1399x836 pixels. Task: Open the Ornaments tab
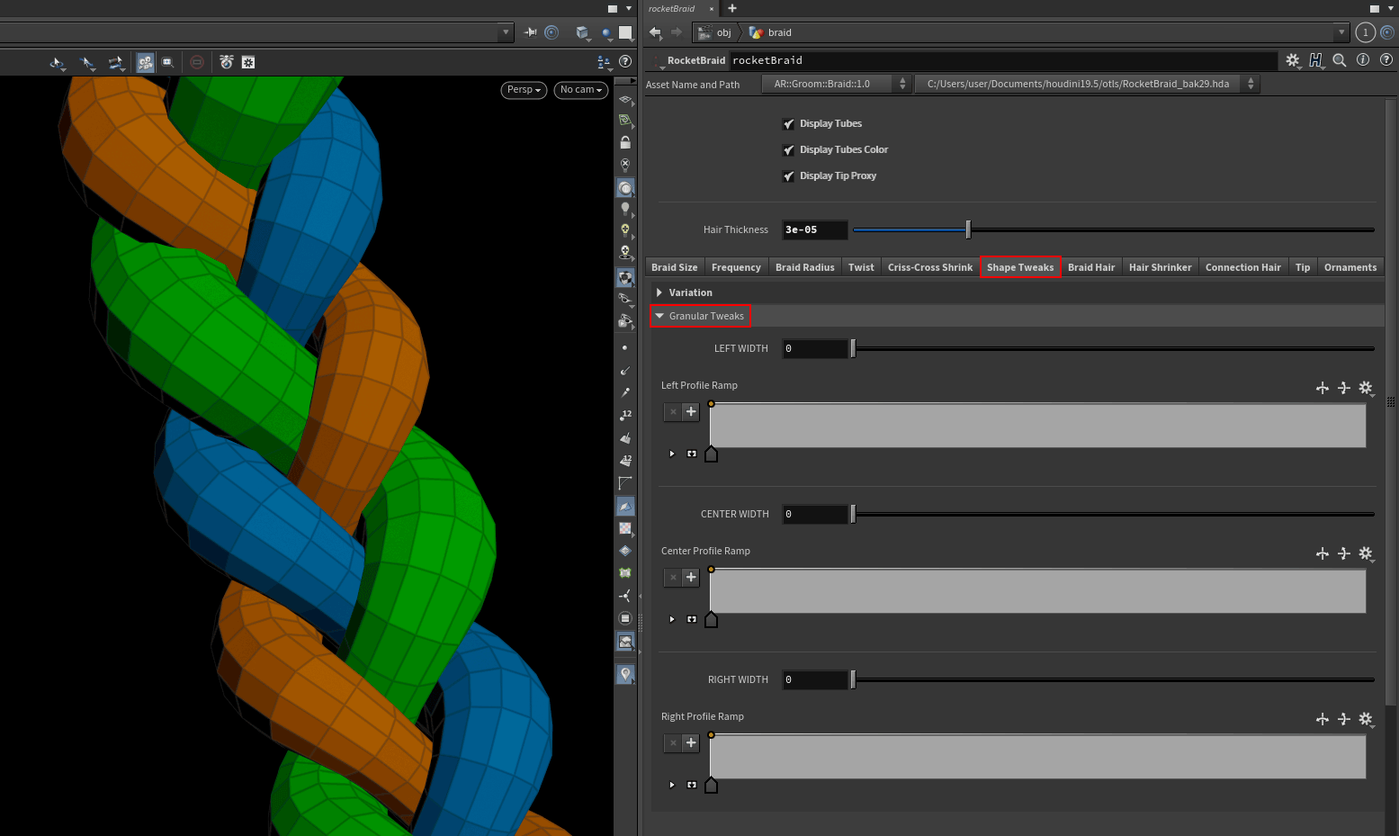(x=1350, y=267)
